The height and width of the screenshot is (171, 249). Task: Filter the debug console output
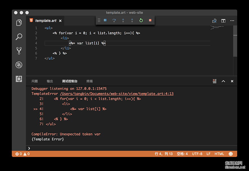point(214,81)
